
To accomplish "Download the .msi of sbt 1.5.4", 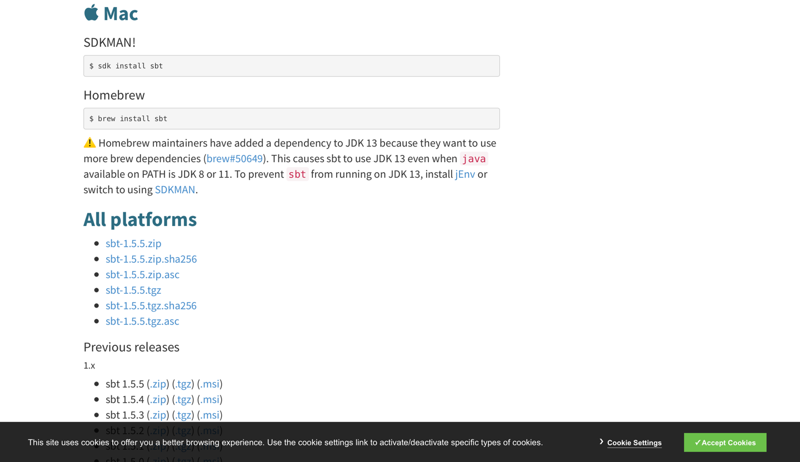I will click(x=209, y=399).
